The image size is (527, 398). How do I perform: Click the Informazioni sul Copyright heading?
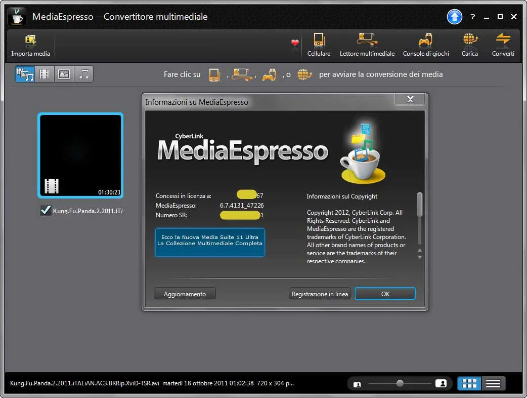(x=342, y=196)
